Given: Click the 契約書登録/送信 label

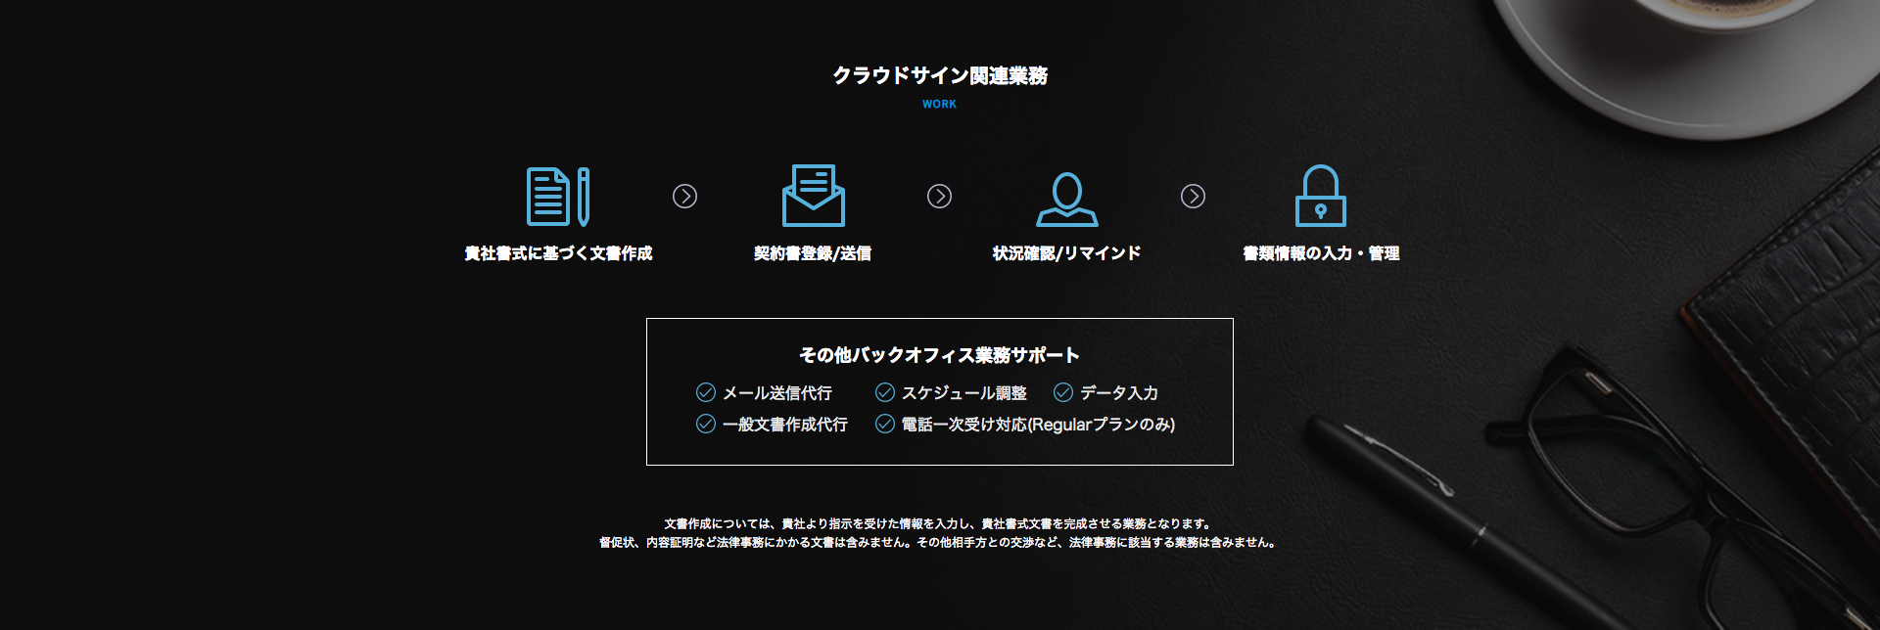Looking at the screenshot, I should pos(813,253).
